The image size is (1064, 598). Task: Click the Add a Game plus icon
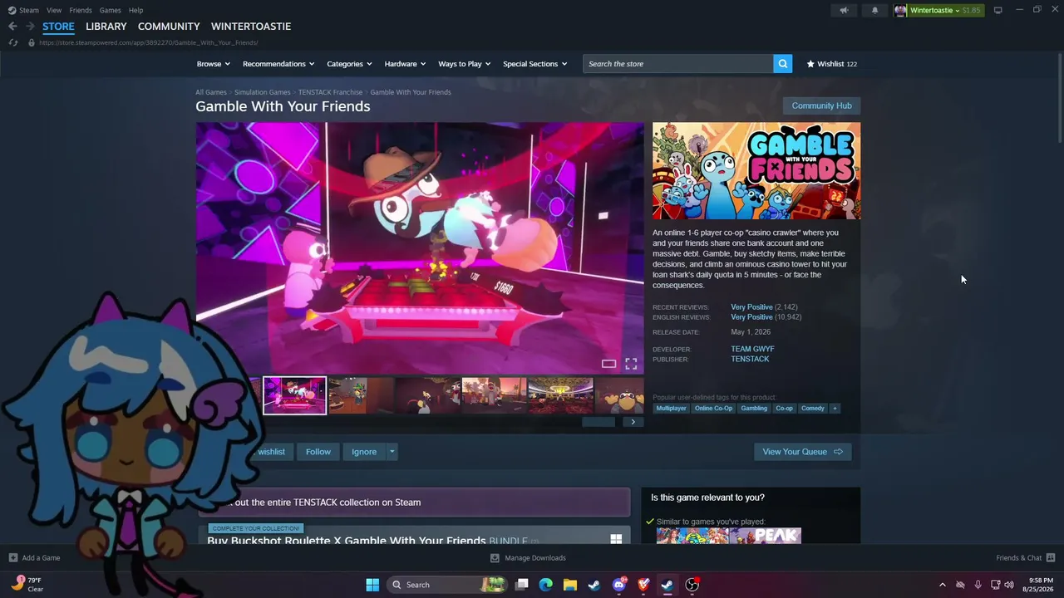coord(12,558)
